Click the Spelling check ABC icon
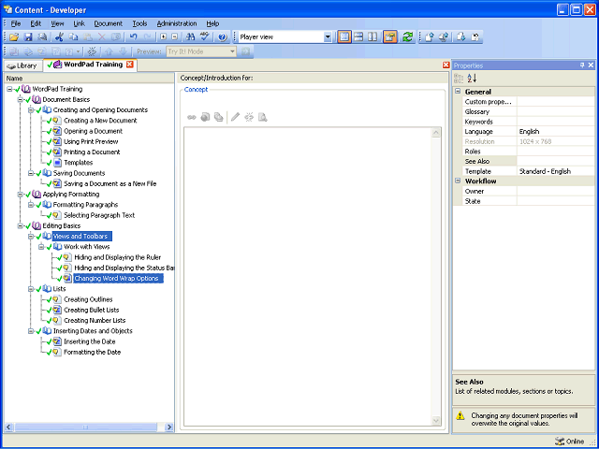The height and width of the screenshot is (449, 599). coord(205,37)
